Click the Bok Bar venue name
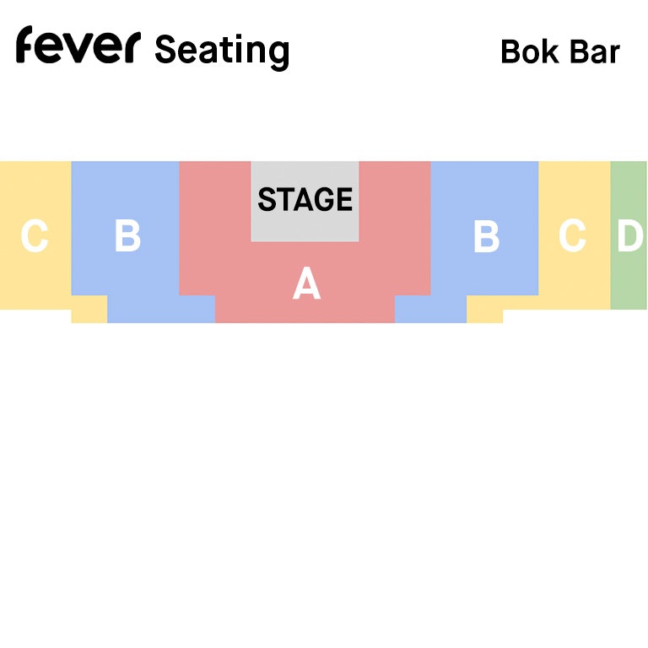The height and width of the screenshot is (648, 648). [x=559, y=52]
